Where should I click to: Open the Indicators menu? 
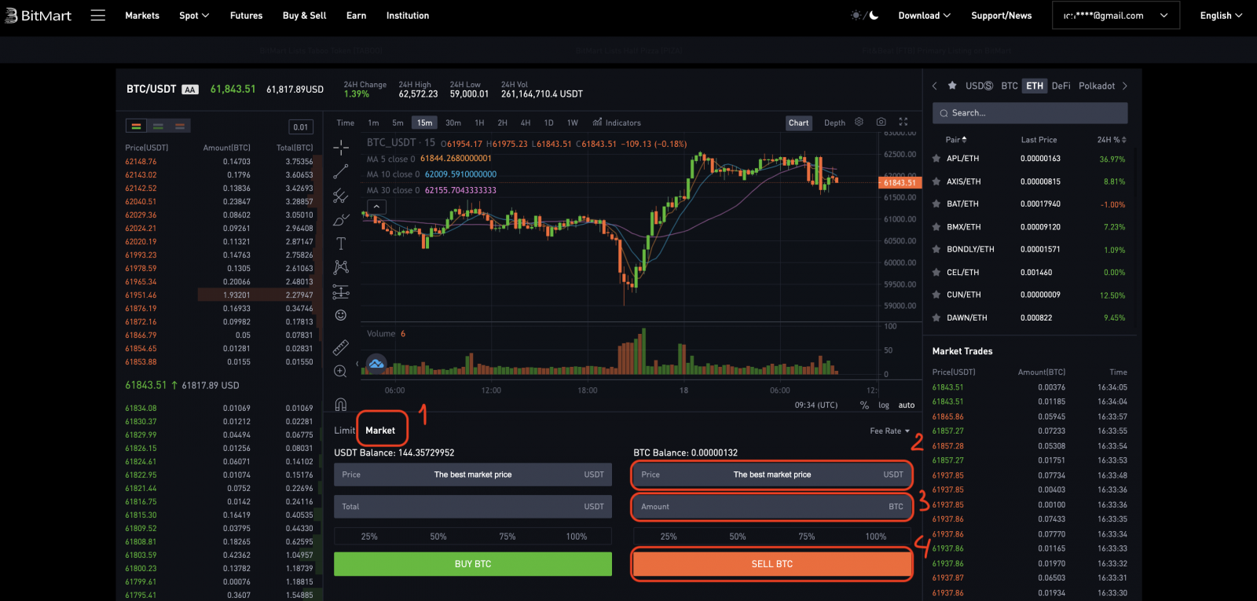617,123
